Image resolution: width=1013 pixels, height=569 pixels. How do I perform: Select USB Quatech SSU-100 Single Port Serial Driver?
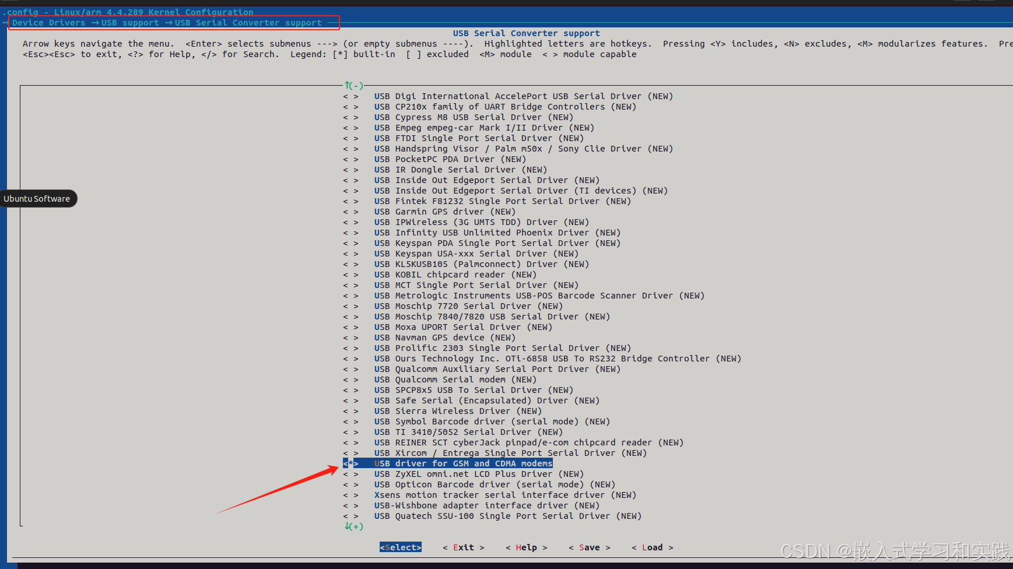point(492,516)
